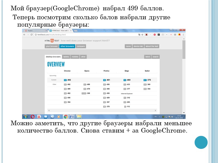Click the red-black extension icon beside the star

coord(146,35)
